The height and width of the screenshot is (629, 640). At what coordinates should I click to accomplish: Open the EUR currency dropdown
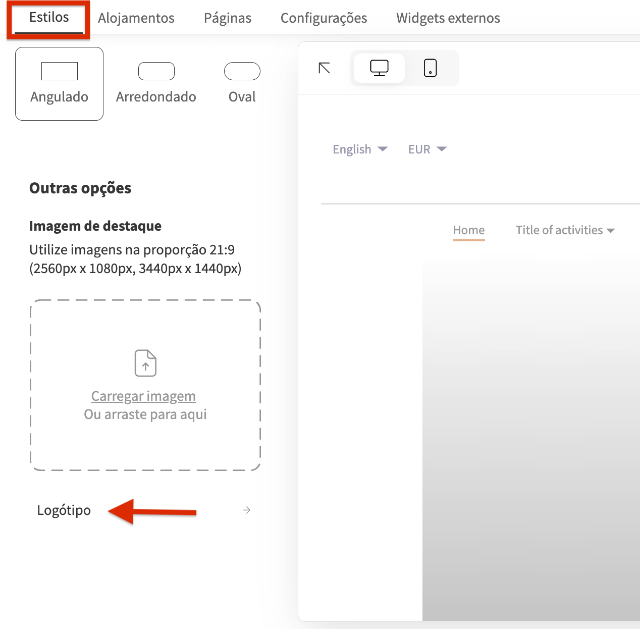pyautogui.click(x=427, y=149)
